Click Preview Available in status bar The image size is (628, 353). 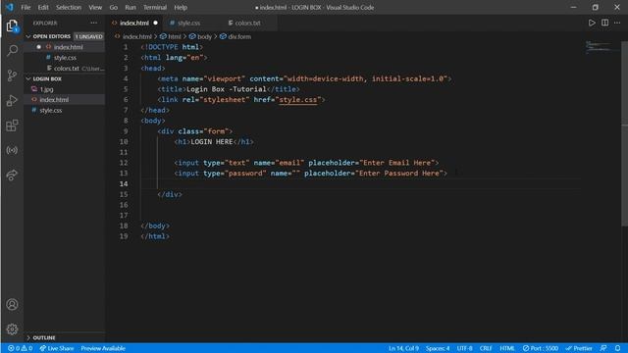(103, 348)
